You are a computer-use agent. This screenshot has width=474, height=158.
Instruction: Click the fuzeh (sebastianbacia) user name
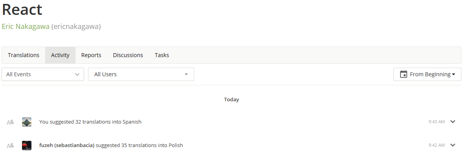pos(67,145)
